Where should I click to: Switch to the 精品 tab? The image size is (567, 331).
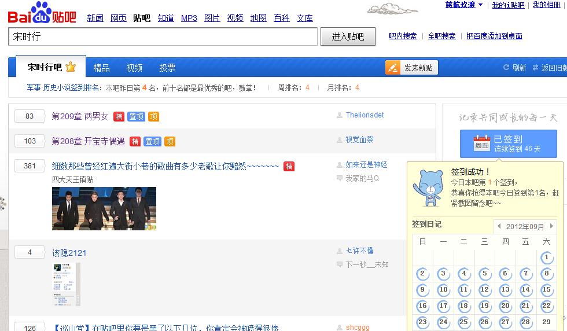coord(102,68)
